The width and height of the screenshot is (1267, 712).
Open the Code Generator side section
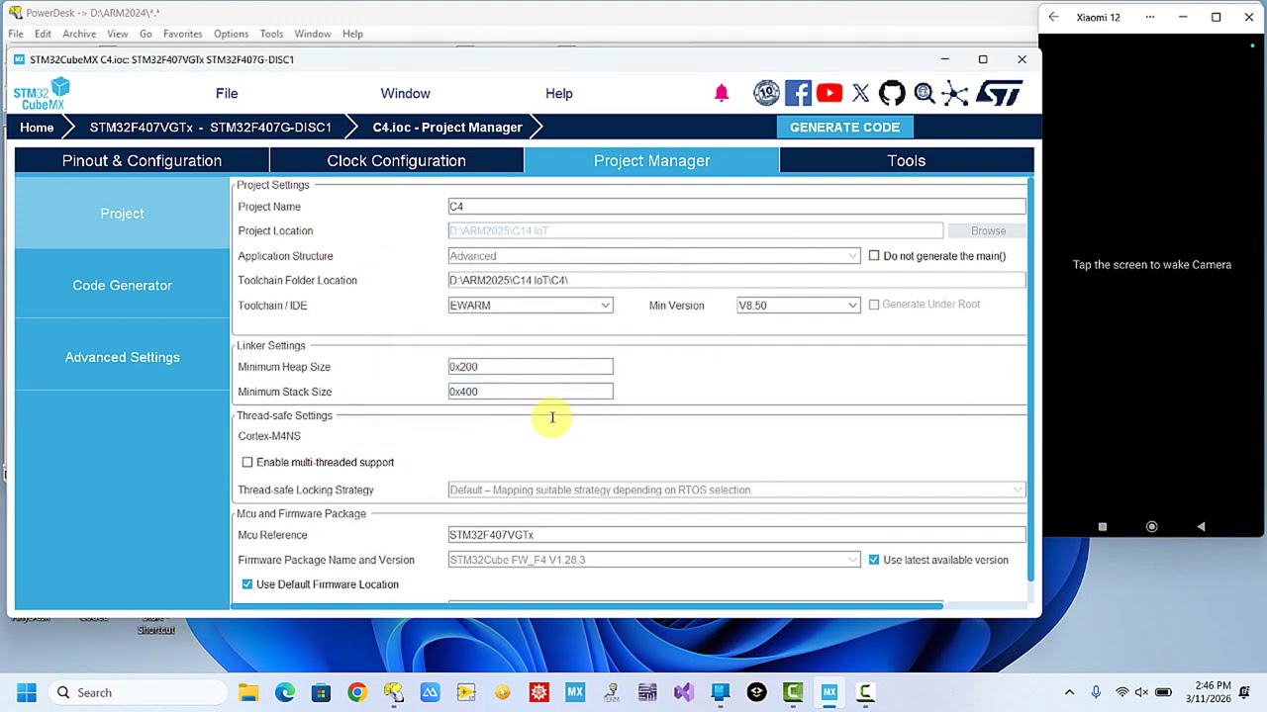(x=122, y=285)
